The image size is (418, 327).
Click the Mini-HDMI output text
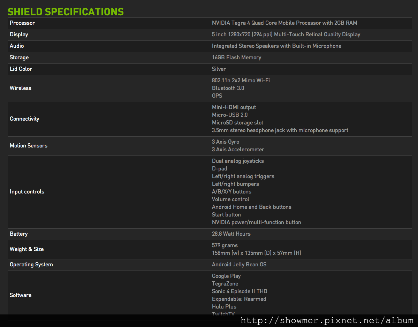tap(234, 107)
